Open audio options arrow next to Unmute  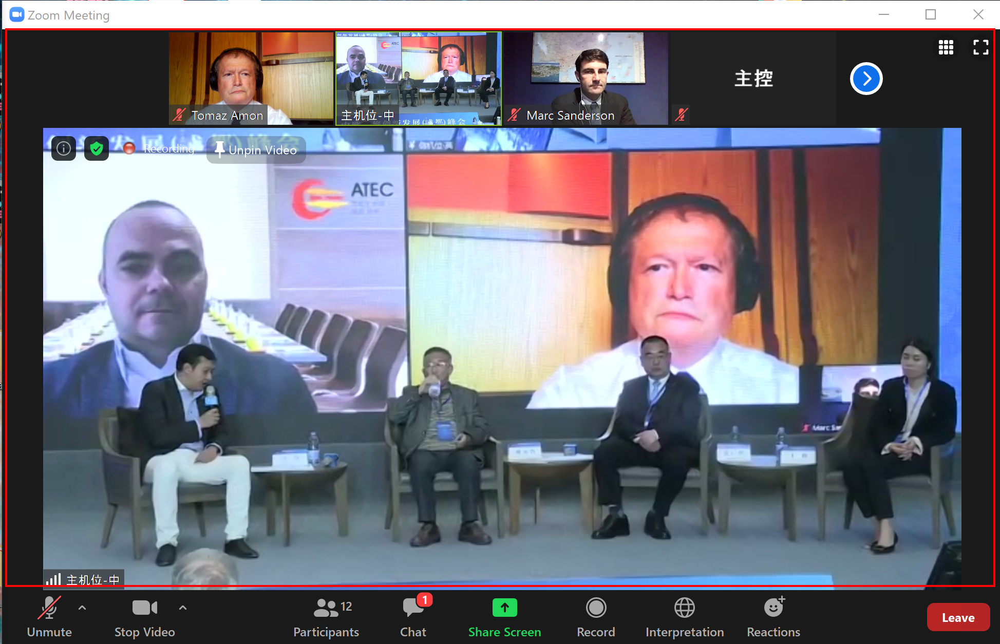point(82,608)
